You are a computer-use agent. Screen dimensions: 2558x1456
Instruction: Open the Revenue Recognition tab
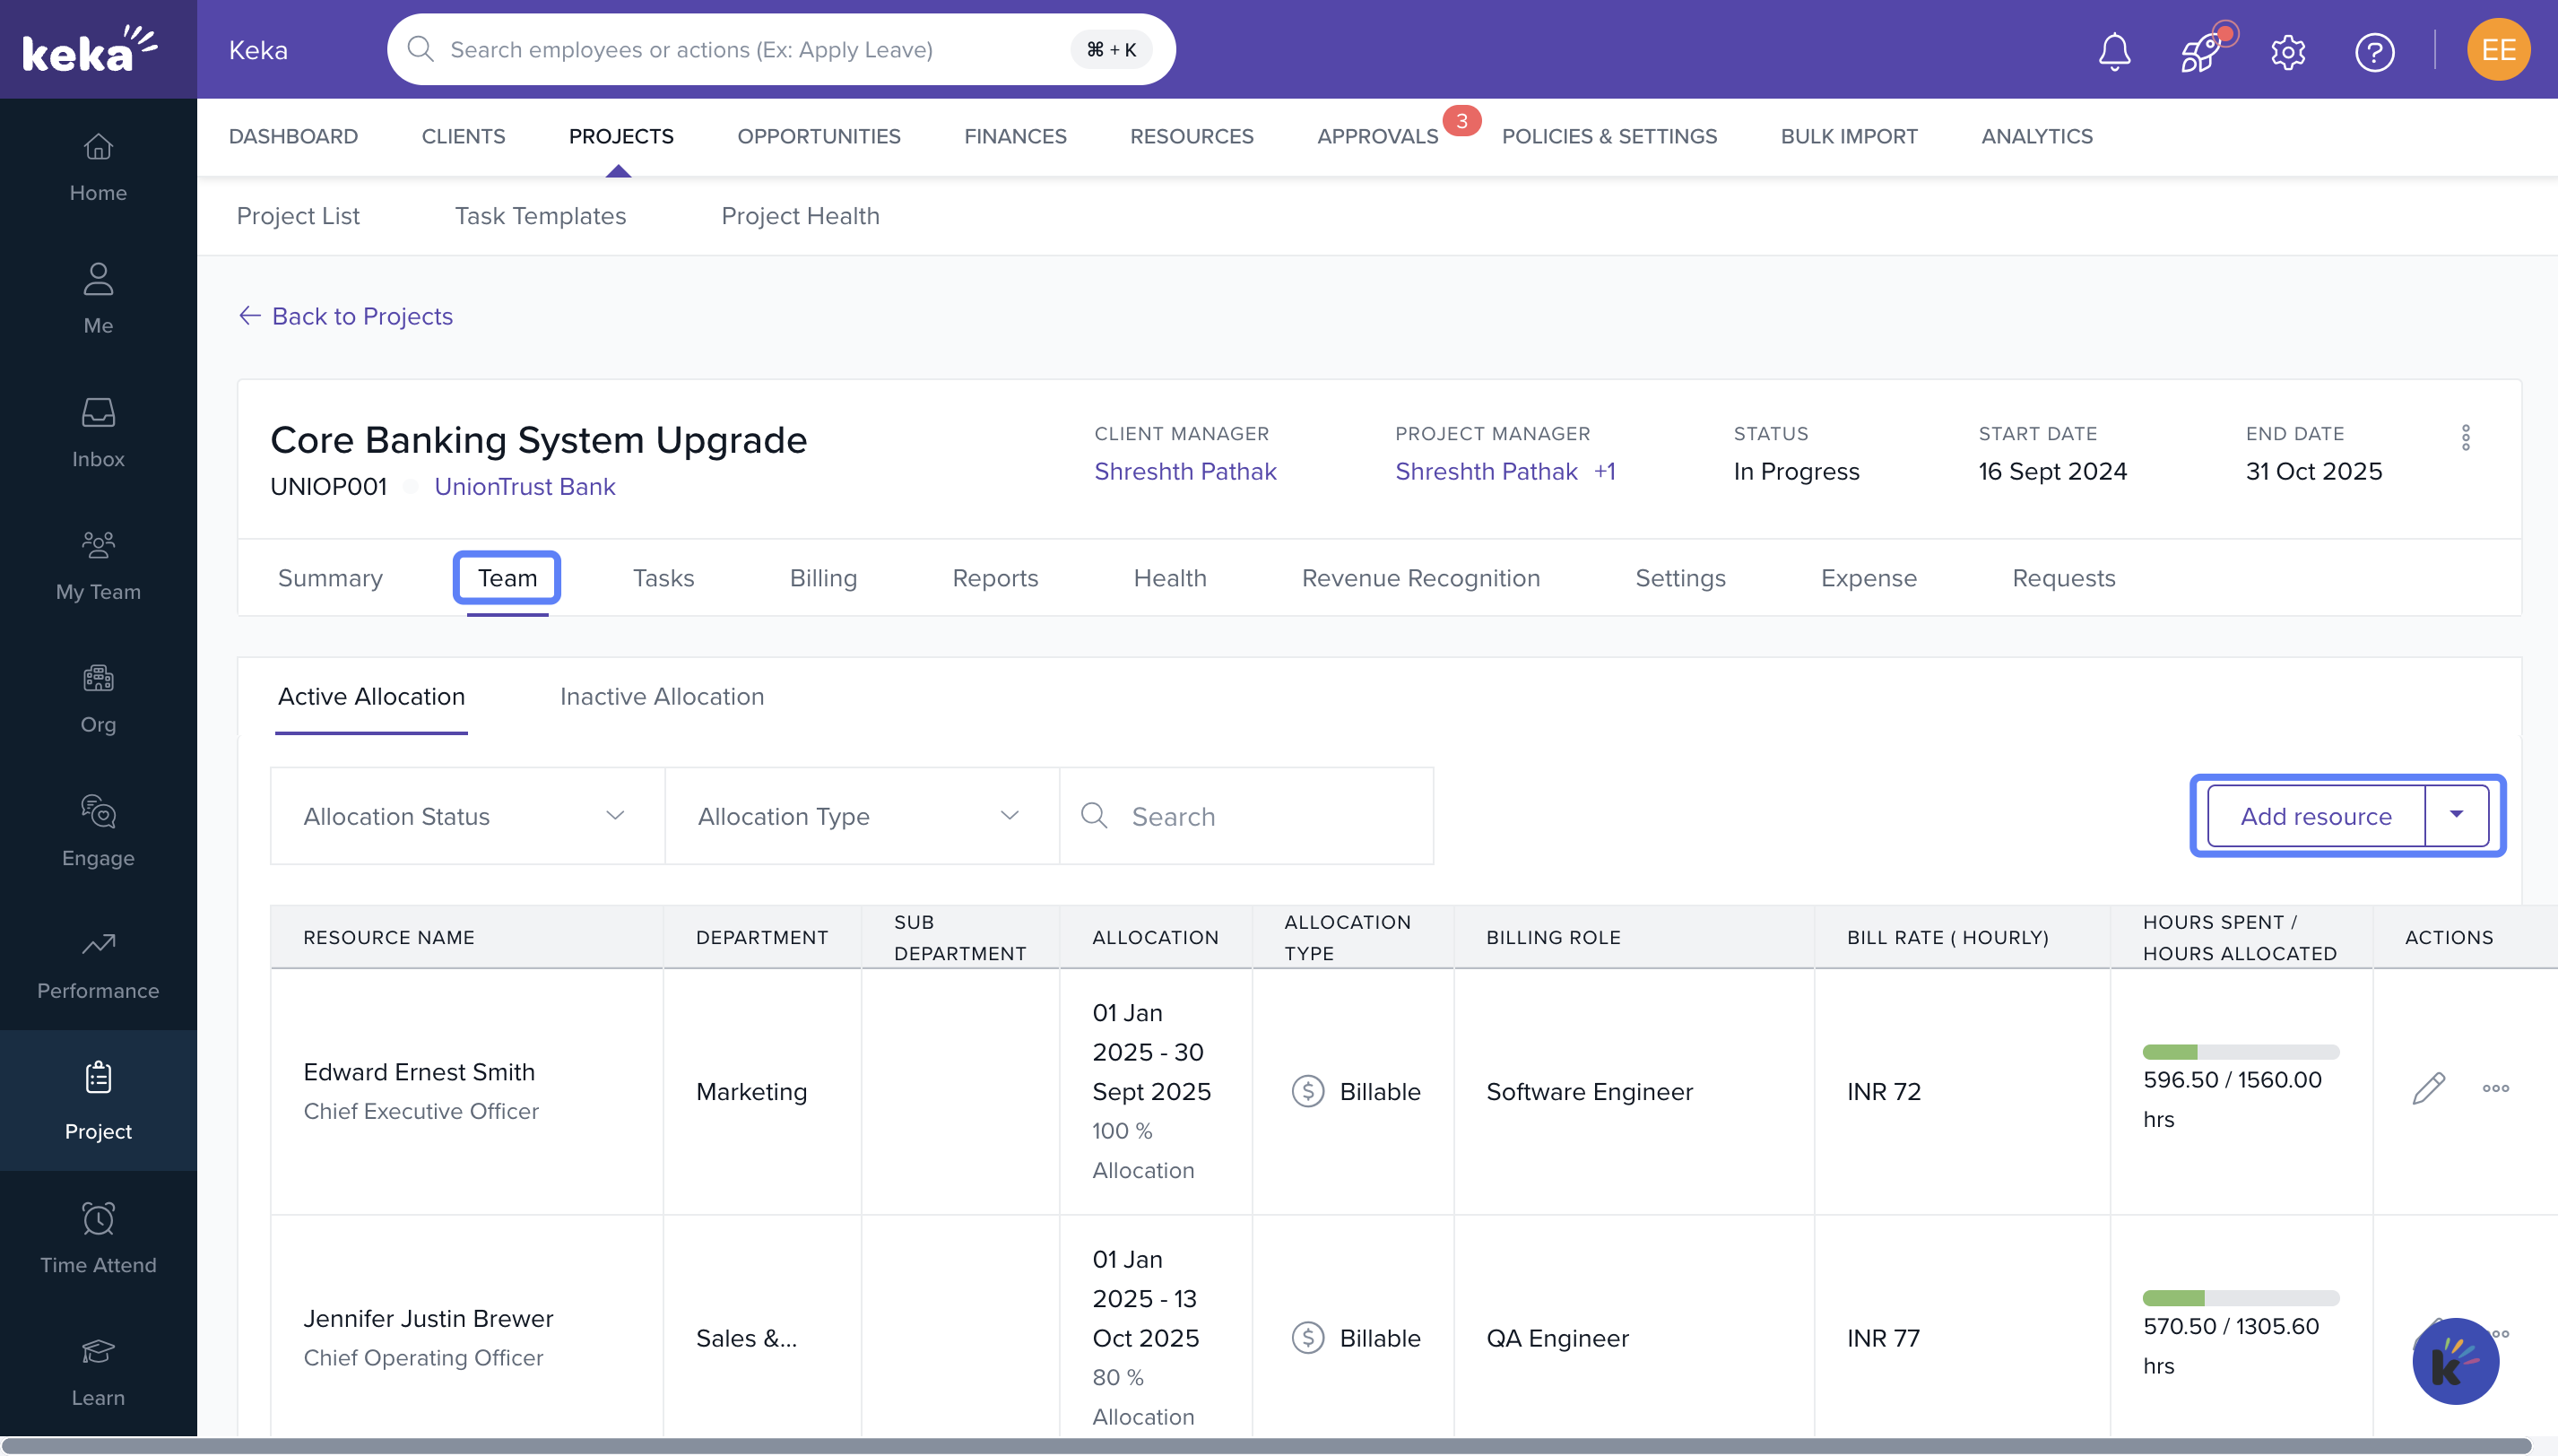[x=1420, y=578]
